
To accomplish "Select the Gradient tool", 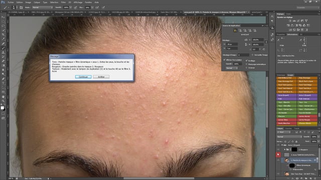I will tap(3, 65).
